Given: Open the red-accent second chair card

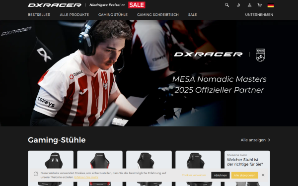Looking at the screenshot, I should click(100, 168).
